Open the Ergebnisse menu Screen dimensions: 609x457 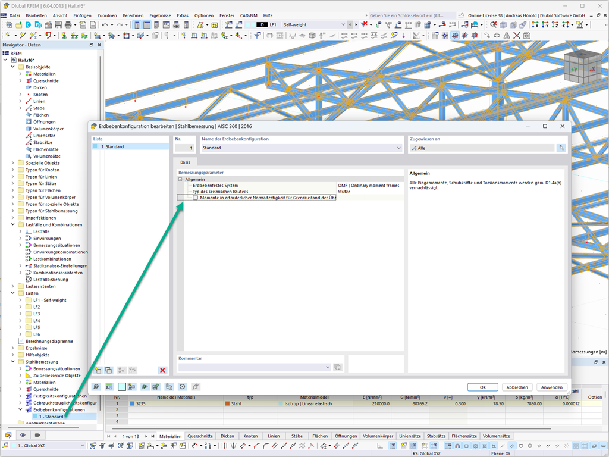pos(160,15)
